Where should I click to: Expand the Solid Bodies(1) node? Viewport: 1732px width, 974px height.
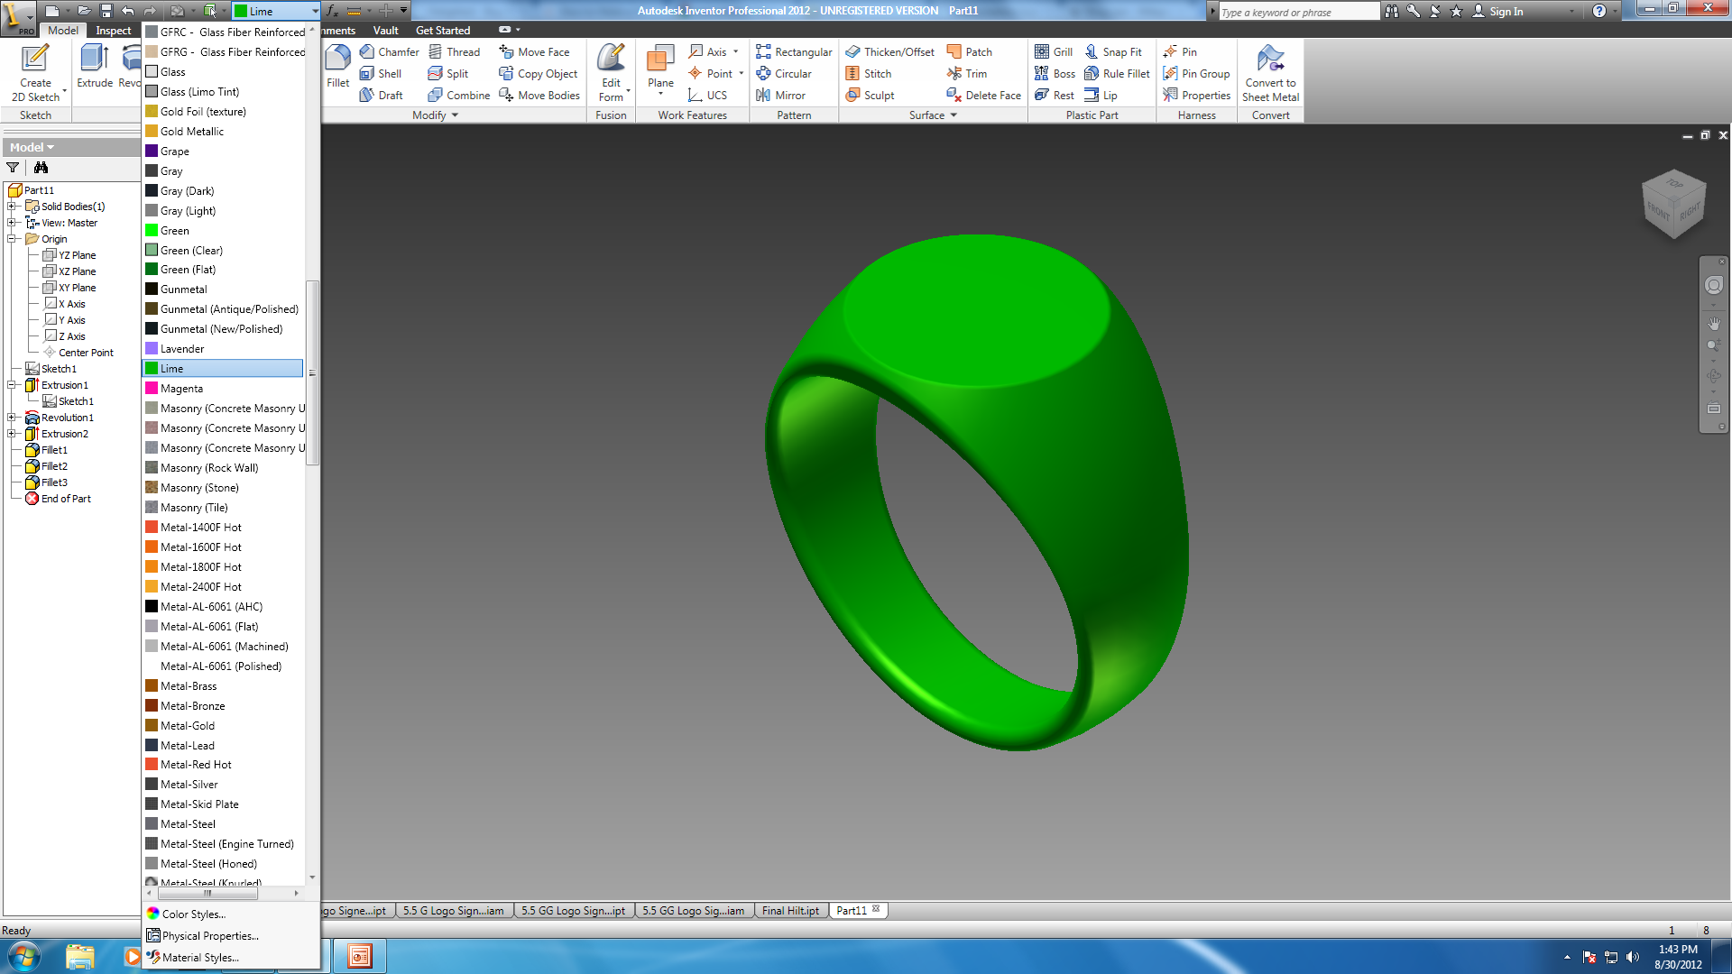tap(12, 207)
